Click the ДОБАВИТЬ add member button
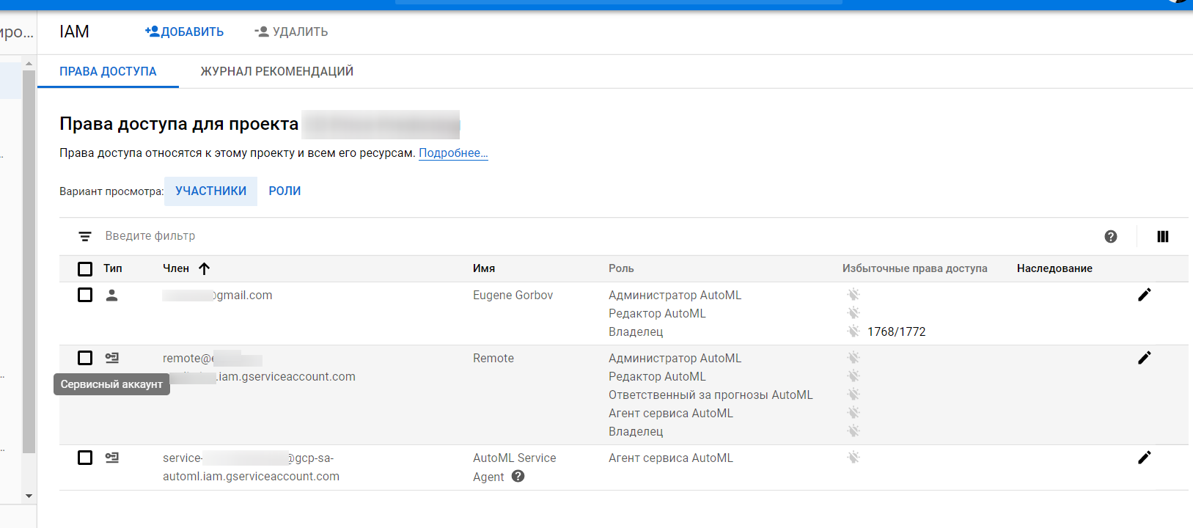 pyautogui.click(x=184, y=32)
